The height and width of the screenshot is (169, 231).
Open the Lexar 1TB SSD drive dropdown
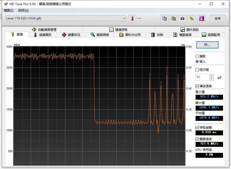tap(124, 18)
